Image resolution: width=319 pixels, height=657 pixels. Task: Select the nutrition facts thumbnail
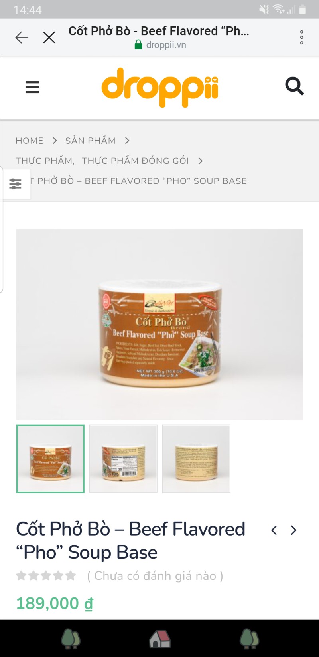123,459
